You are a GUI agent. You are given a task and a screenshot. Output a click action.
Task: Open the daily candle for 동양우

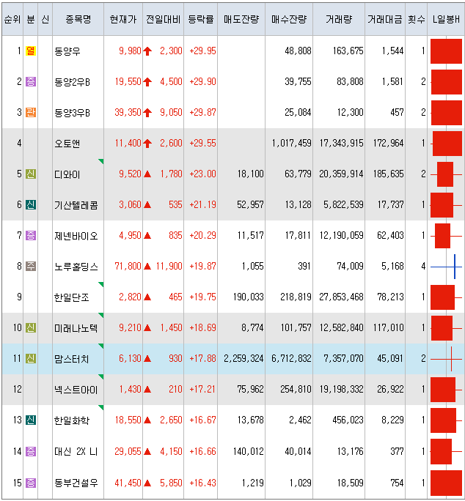[446, 51]
